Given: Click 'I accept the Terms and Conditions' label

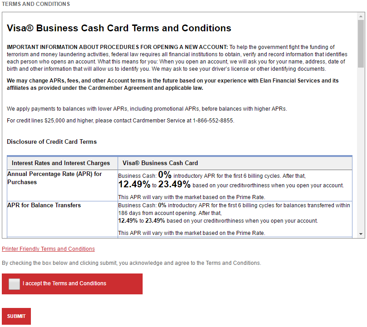Looking at the screenshot, I should click(x=64, y=283).
